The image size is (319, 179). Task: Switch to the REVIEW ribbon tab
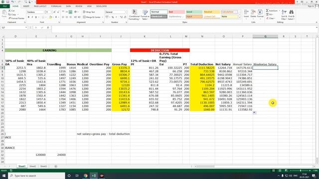coord(79,6)
